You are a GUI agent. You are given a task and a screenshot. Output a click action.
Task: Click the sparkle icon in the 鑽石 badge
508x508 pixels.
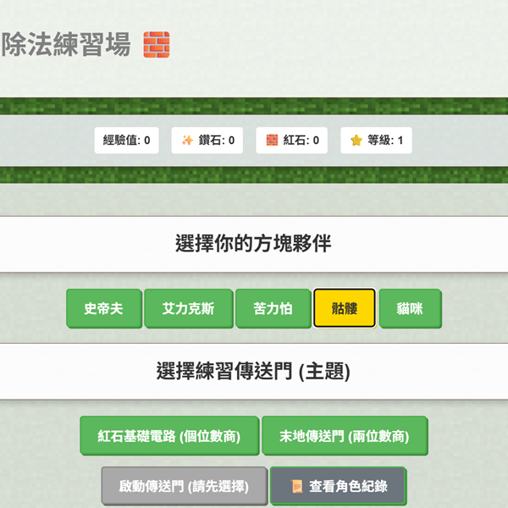coord(187,141)
